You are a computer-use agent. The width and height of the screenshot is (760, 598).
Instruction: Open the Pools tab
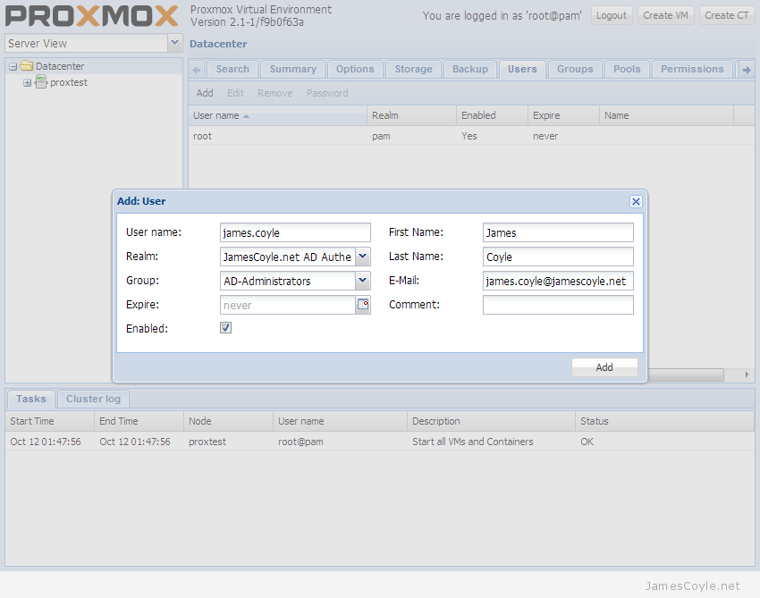627,70
